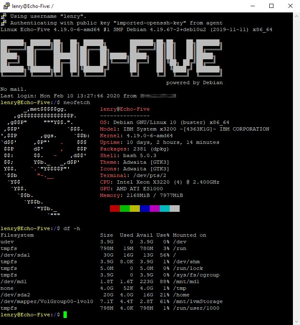This screenshot has width=300, height=325.
Task: Click the '56%' usage value
Action: click(x=165, y=255)
